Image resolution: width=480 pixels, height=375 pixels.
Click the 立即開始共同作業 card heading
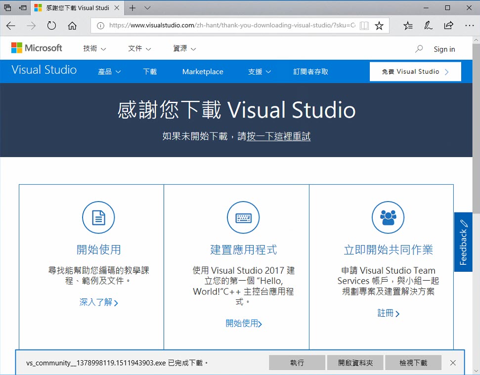tap(388, 250)
